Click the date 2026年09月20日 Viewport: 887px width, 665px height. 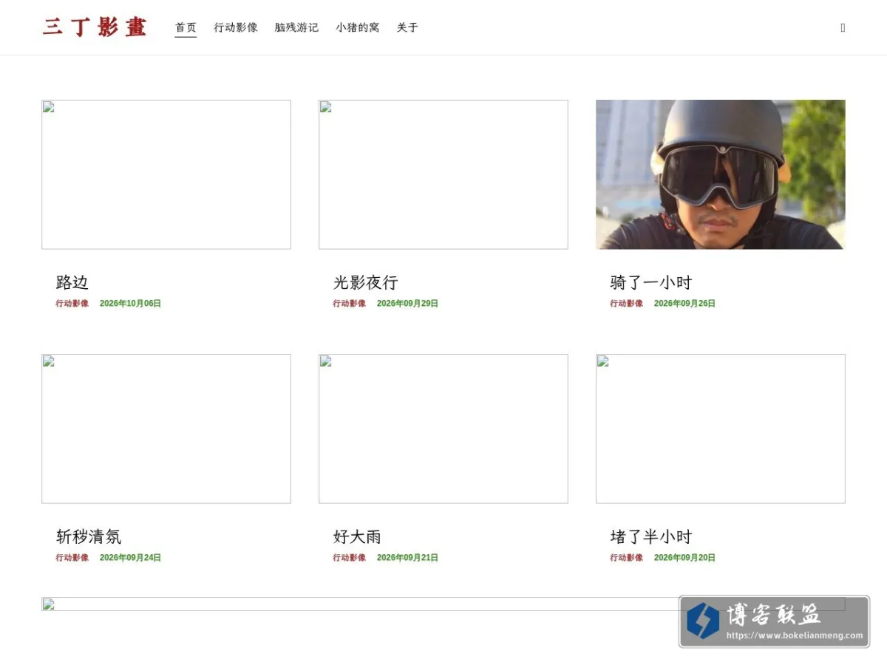684,558
